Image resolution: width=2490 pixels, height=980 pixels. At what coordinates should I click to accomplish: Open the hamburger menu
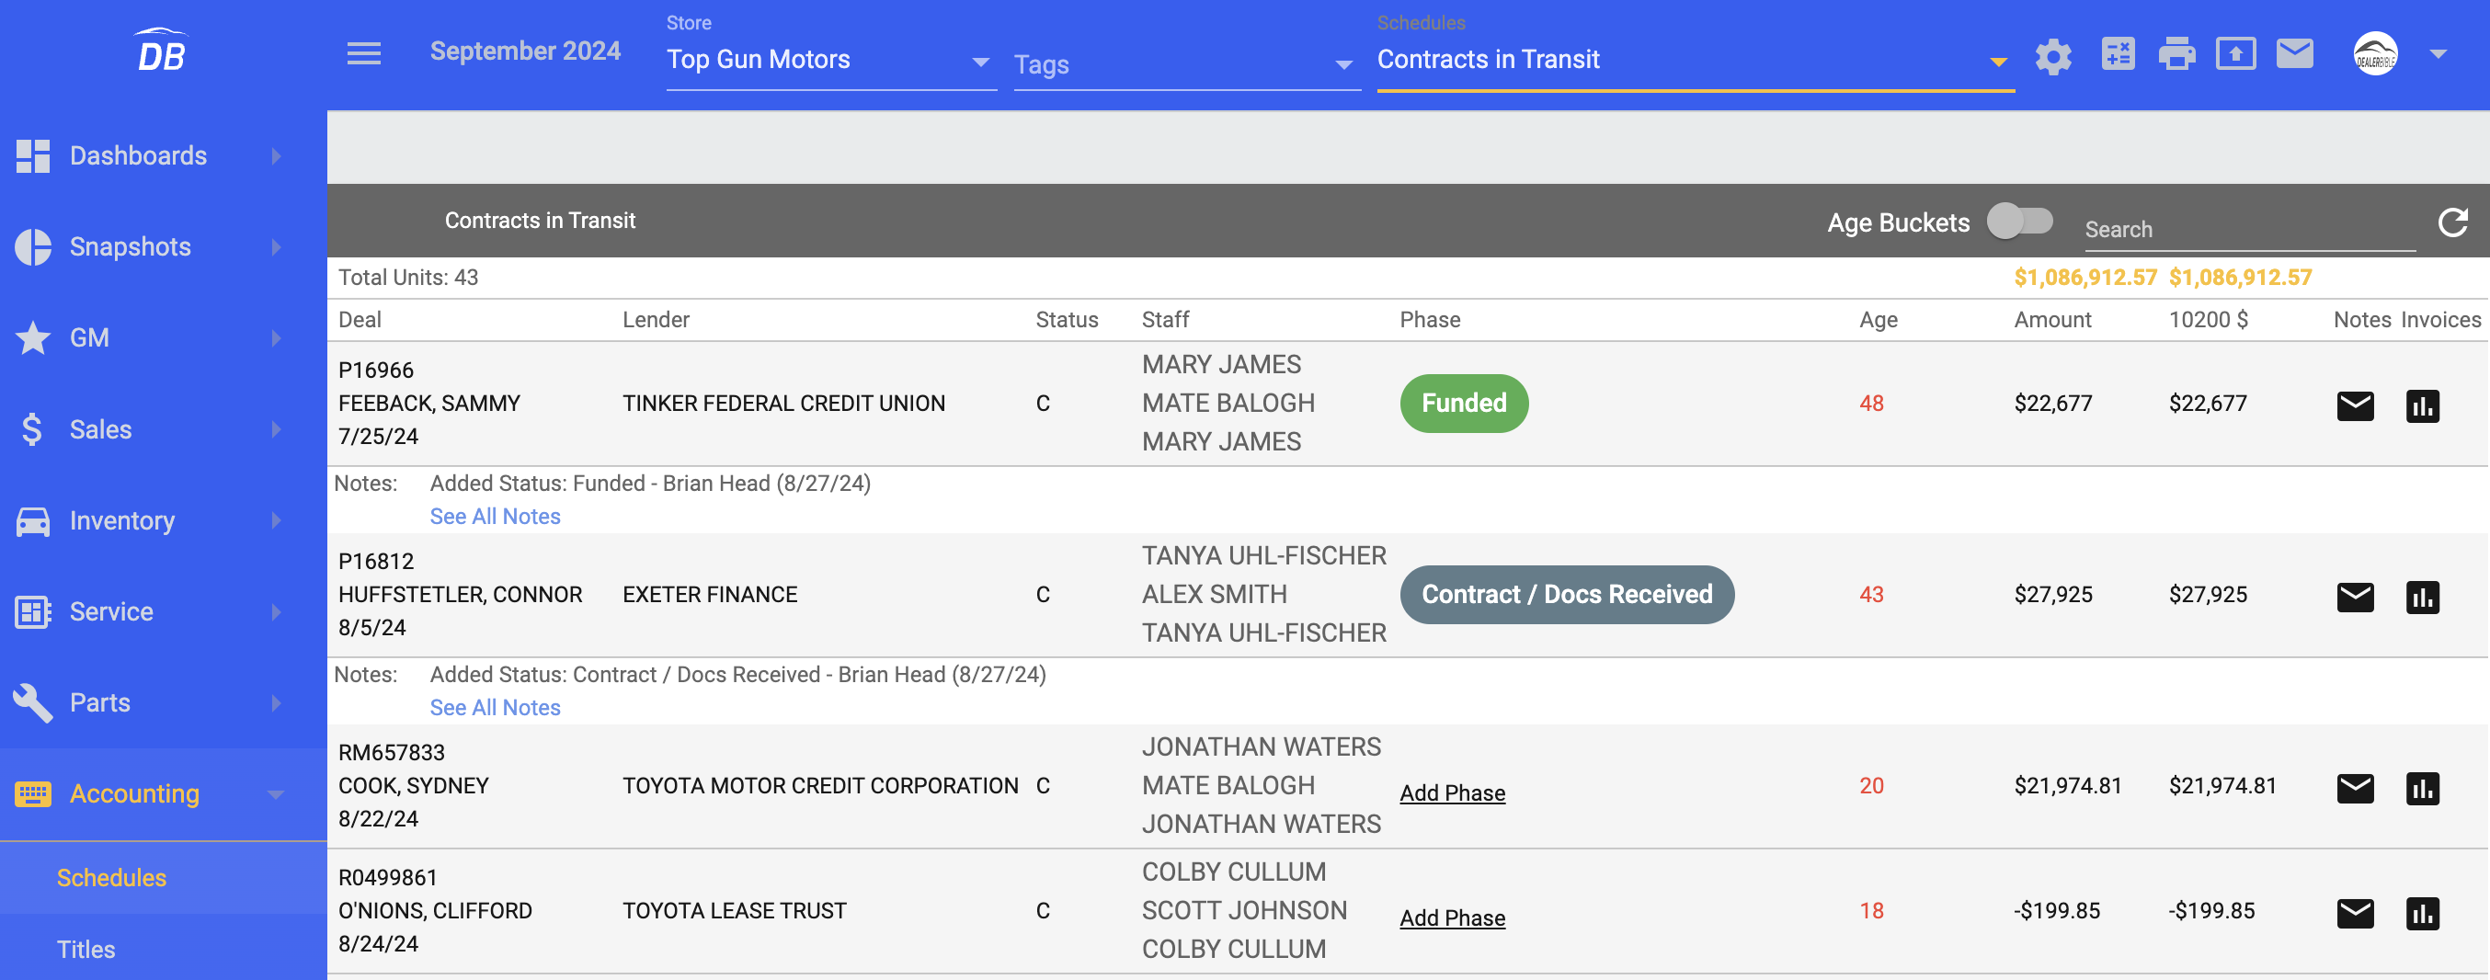(363, 53)
